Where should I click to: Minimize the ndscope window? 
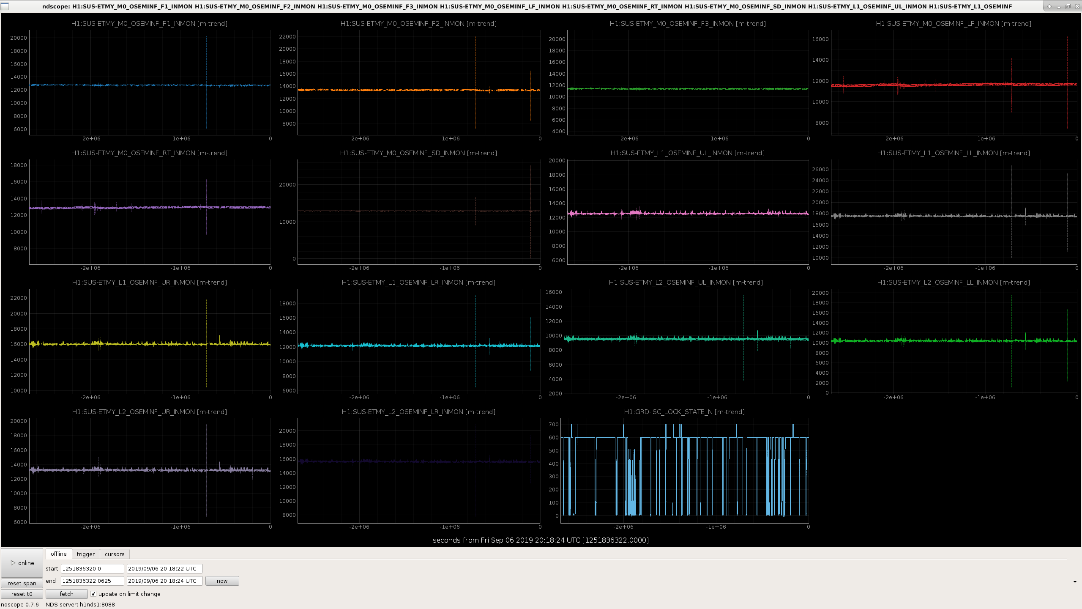click(1058, 6)
